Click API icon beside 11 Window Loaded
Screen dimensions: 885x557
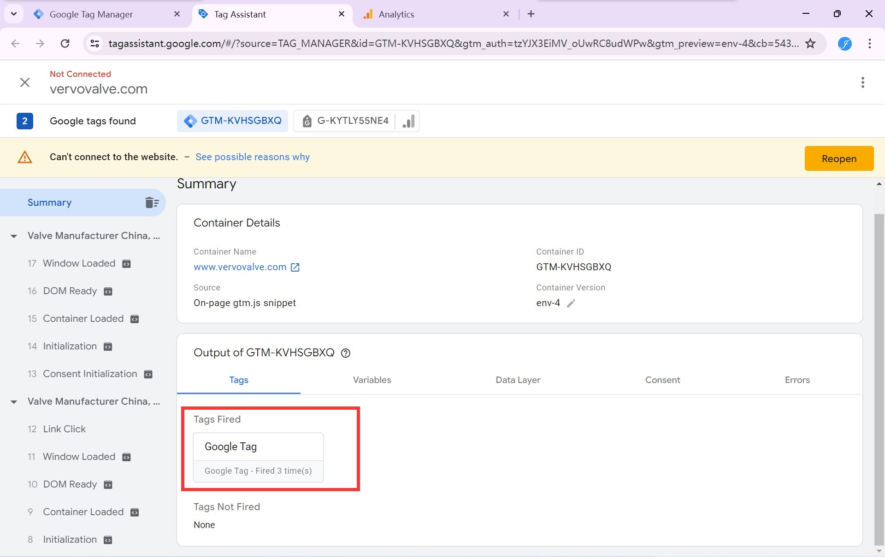click(126, 457)
